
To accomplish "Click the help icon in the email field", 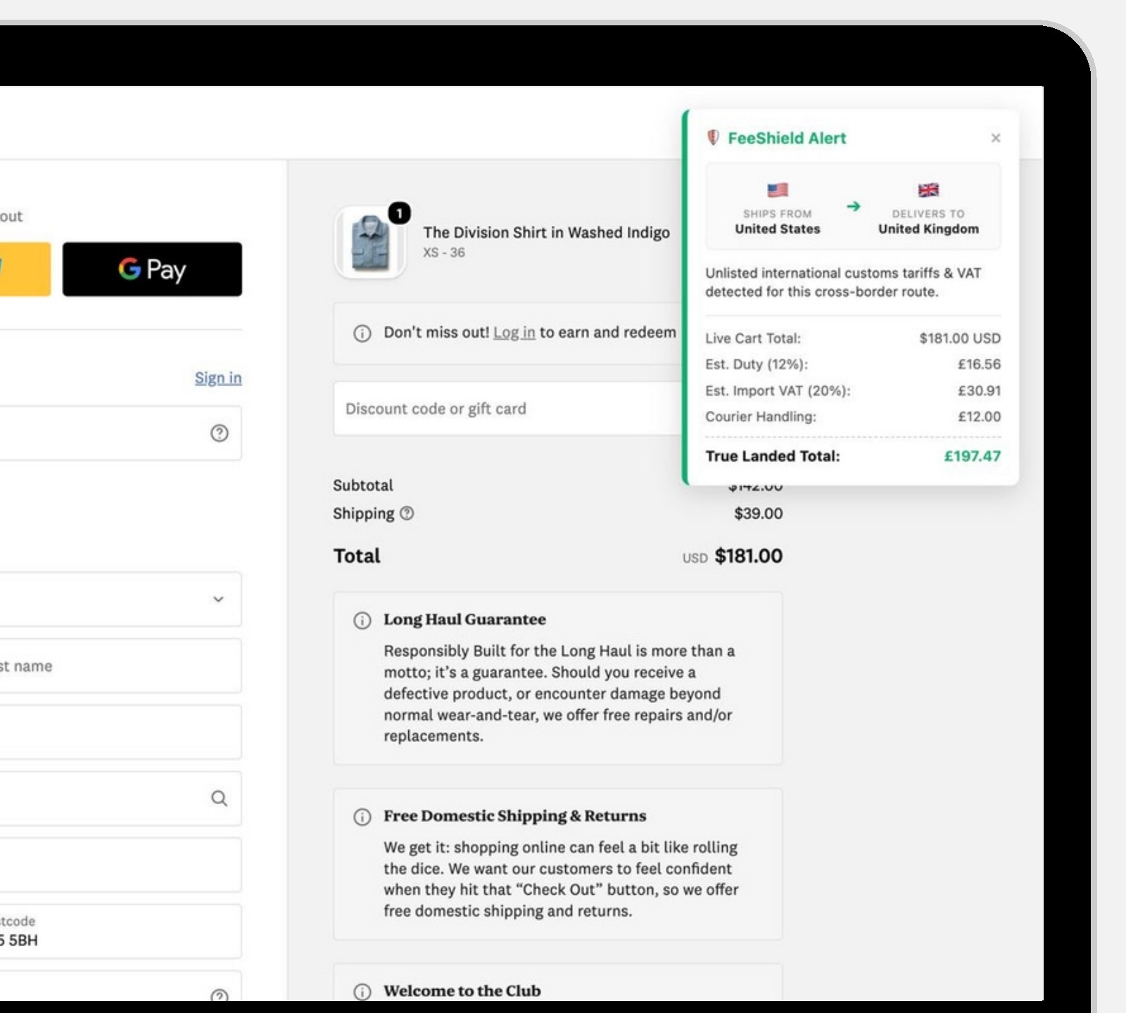I will click(x=220, y=433).
